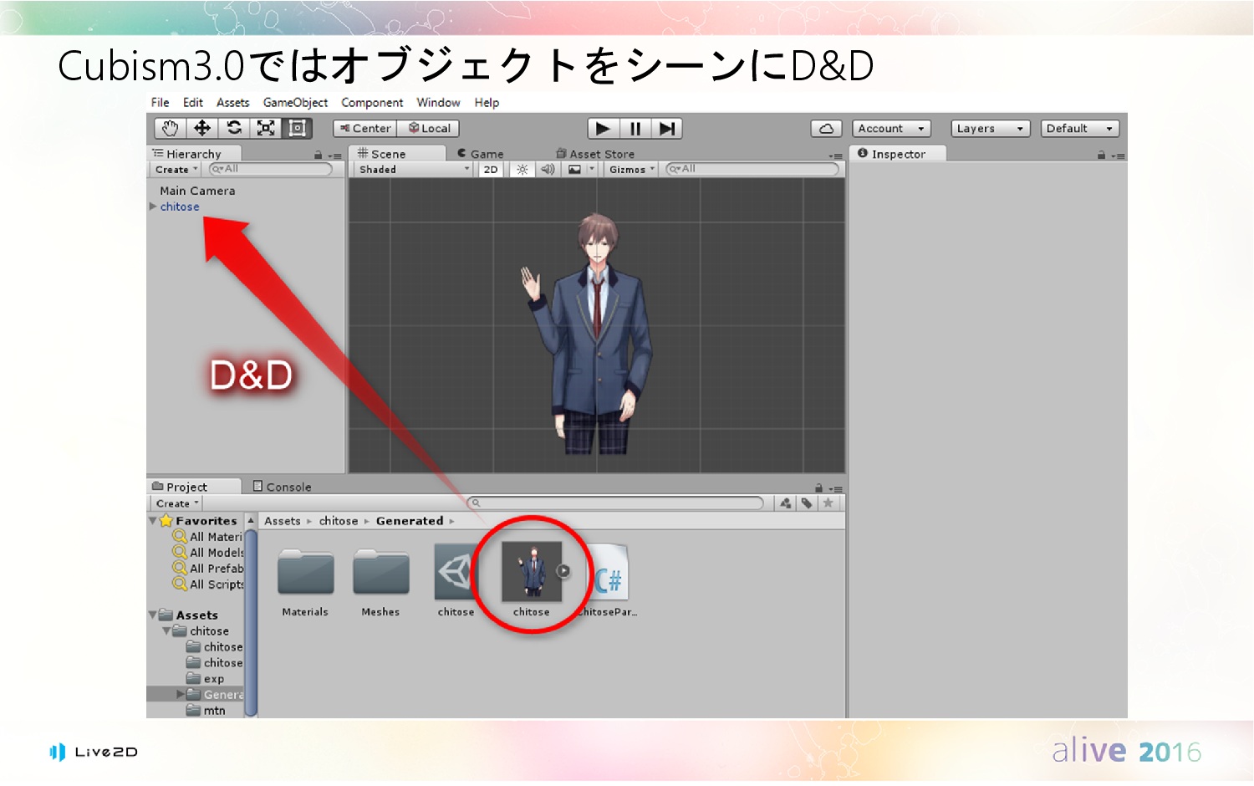Open the Edit menu
Image resolution: width=1254 pixels, height=786 pixels.
click(193, 103)
